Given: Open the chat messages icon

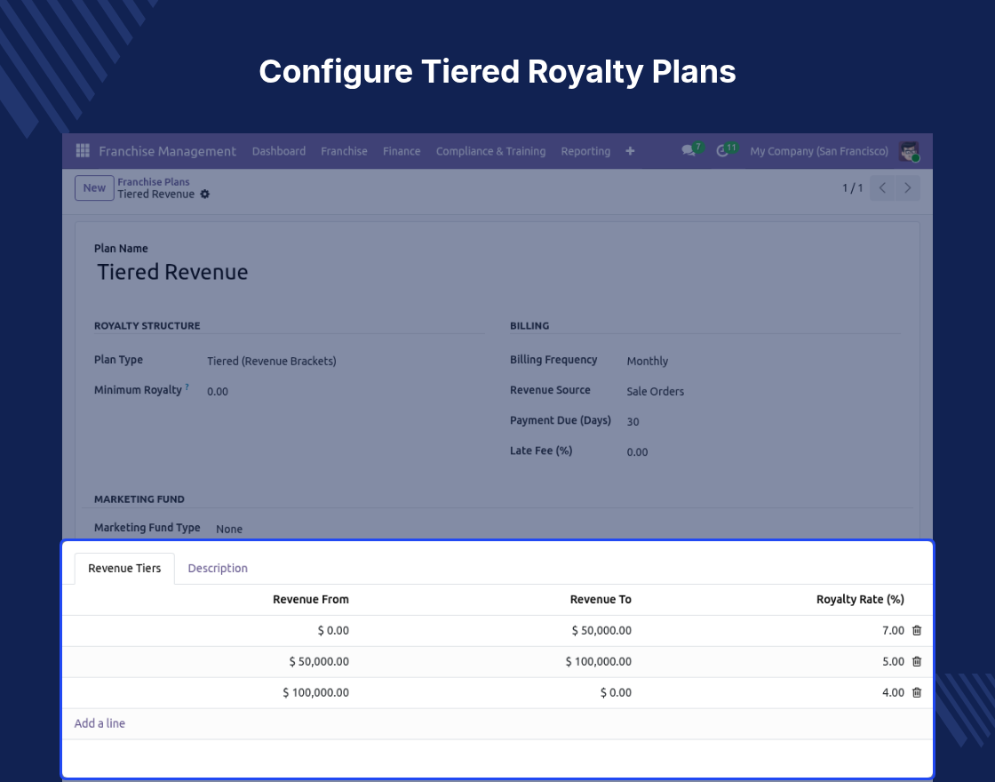Looking at the screenshot, I should tap(689, 151).
